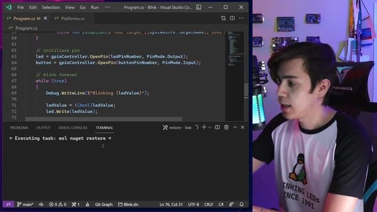The width and height of the screenshot is (377, 212).
Task: Open the View menu
Action: [x=70, y=8]
